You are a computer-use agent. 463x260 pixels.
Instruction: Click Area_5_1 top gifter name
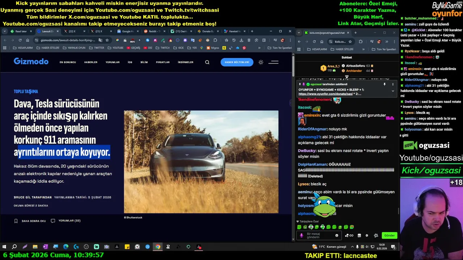click(x=334, y=66)
